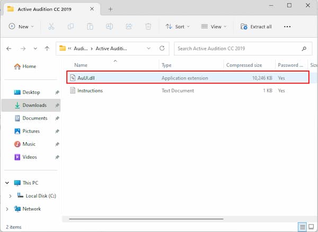Click the 10,246 KB size cell

[x=262, y=78]
